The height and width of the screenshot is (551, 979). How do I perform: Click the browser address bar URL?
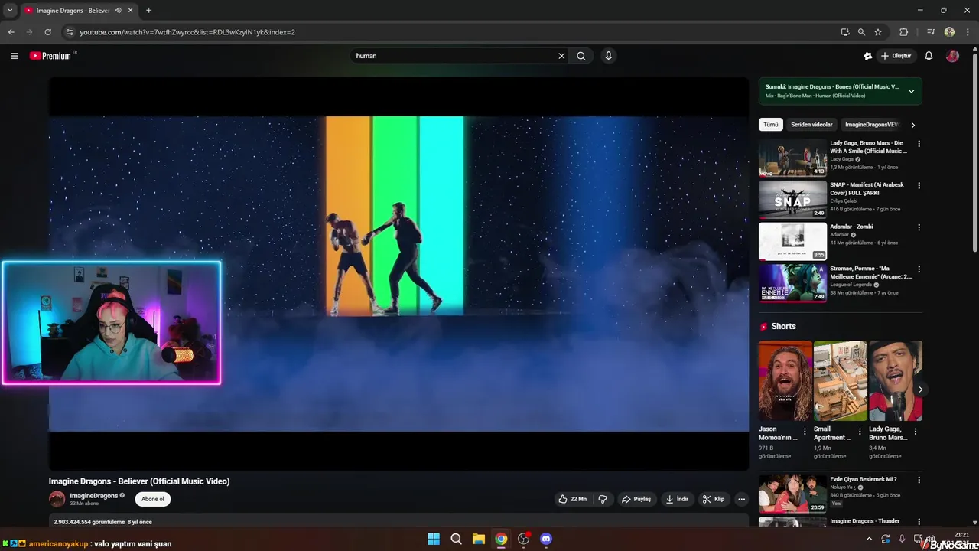pos(187,32)
